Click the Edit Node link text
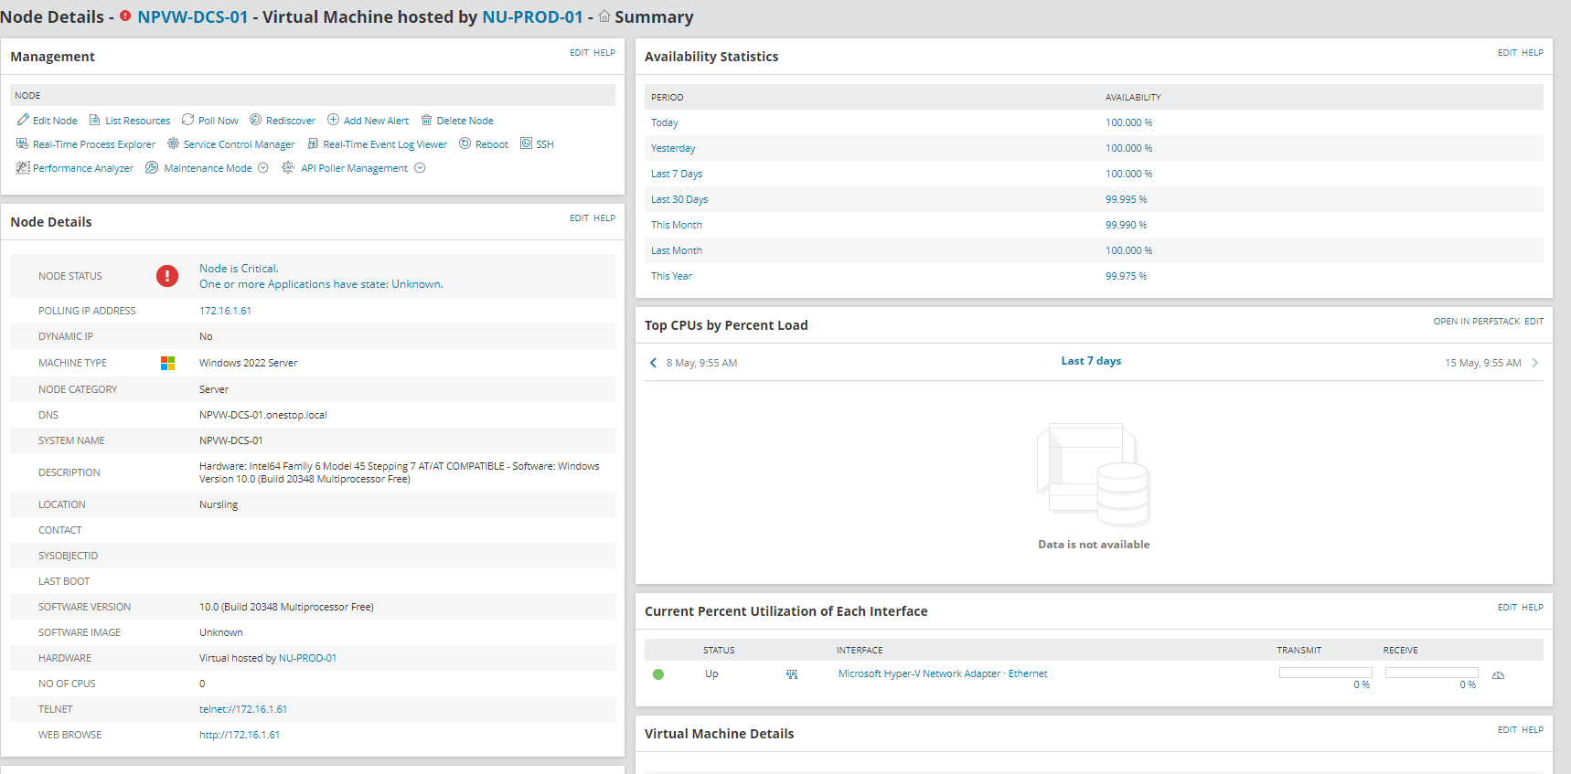Image resolution: width=1571 pixels, height=774 pixels. tap(55, 121)
